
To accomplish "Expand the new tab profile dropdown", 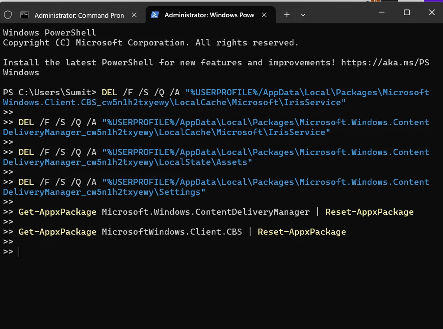I will click(303, 15).
